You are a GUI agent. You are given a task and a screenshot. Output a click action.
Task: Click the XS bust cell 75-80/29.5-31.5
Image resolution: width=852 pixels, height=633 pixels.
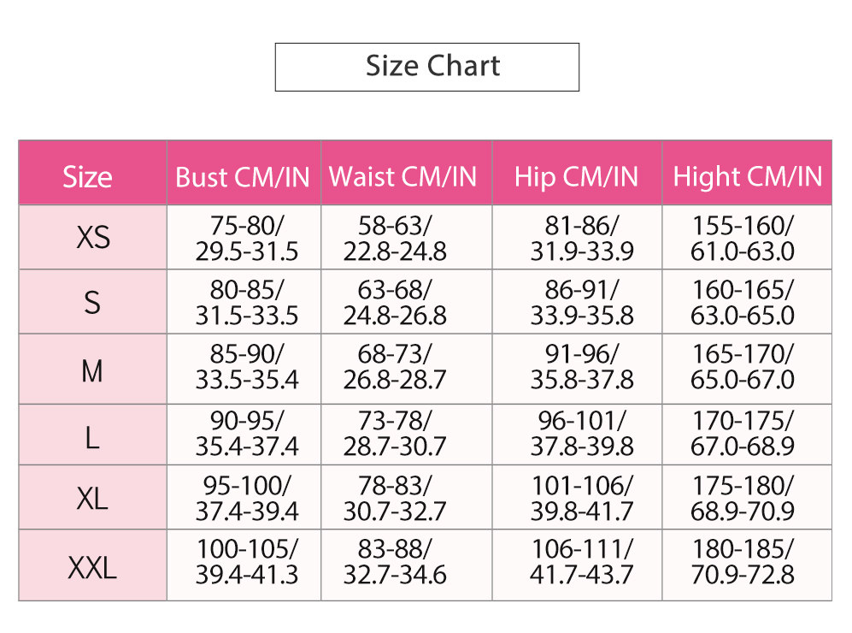[x=244, y=237]
